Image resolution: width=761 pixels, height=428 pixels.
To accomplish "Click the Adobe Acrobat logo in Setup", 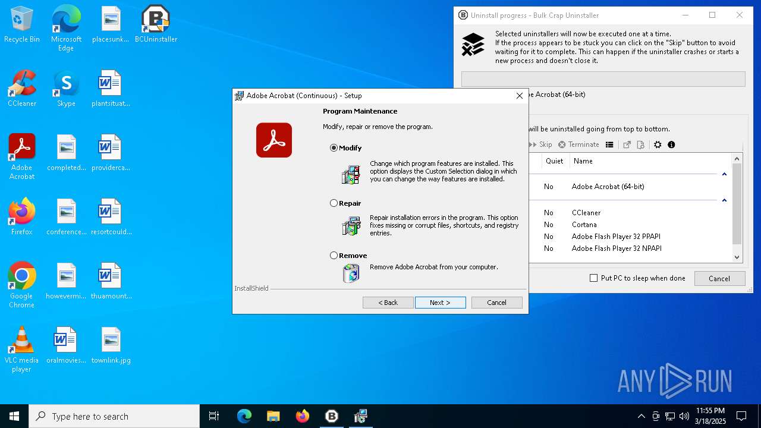I will (x=274, y=140).
